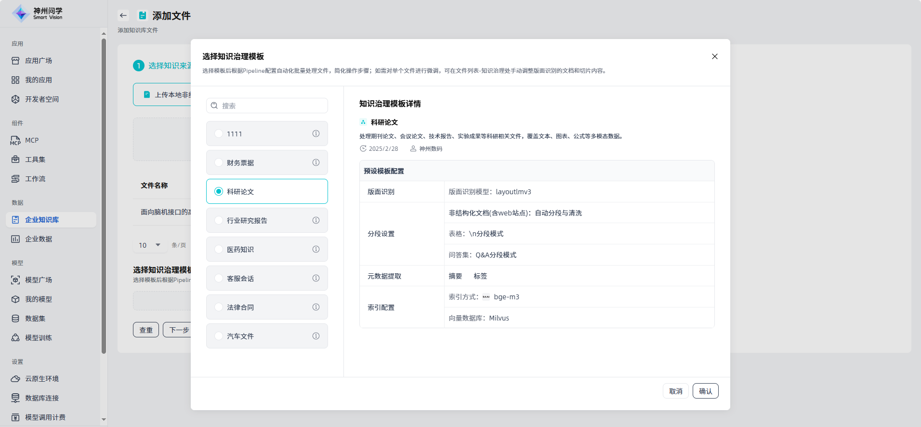This screenshot has width=921, height=427.
Task: Go to 模型广场 in the sidebar
Action: (39, 280)
